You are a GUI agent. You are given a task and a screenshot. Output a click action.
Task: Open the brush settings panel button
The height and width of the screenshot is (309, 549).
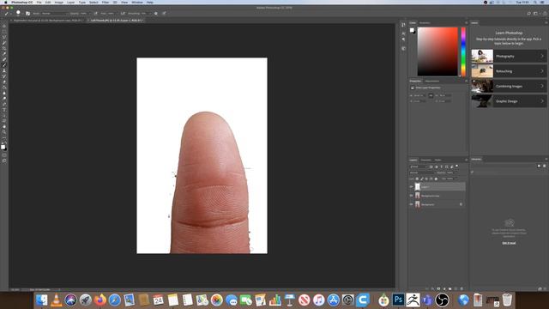(x=27, y=14)
